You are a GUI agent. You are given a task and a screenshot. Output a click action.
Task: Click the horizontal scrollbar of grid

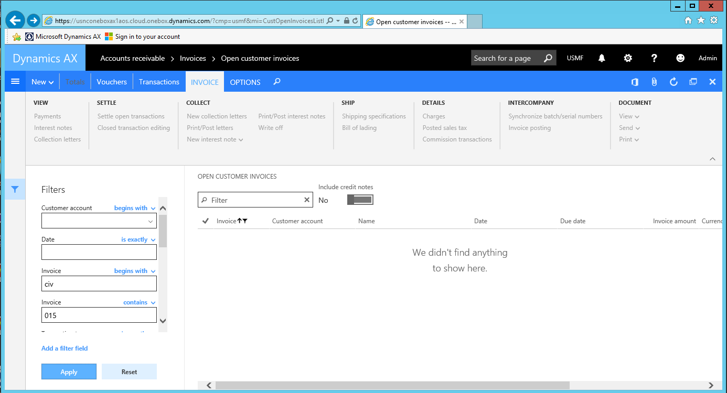[392, 385]
